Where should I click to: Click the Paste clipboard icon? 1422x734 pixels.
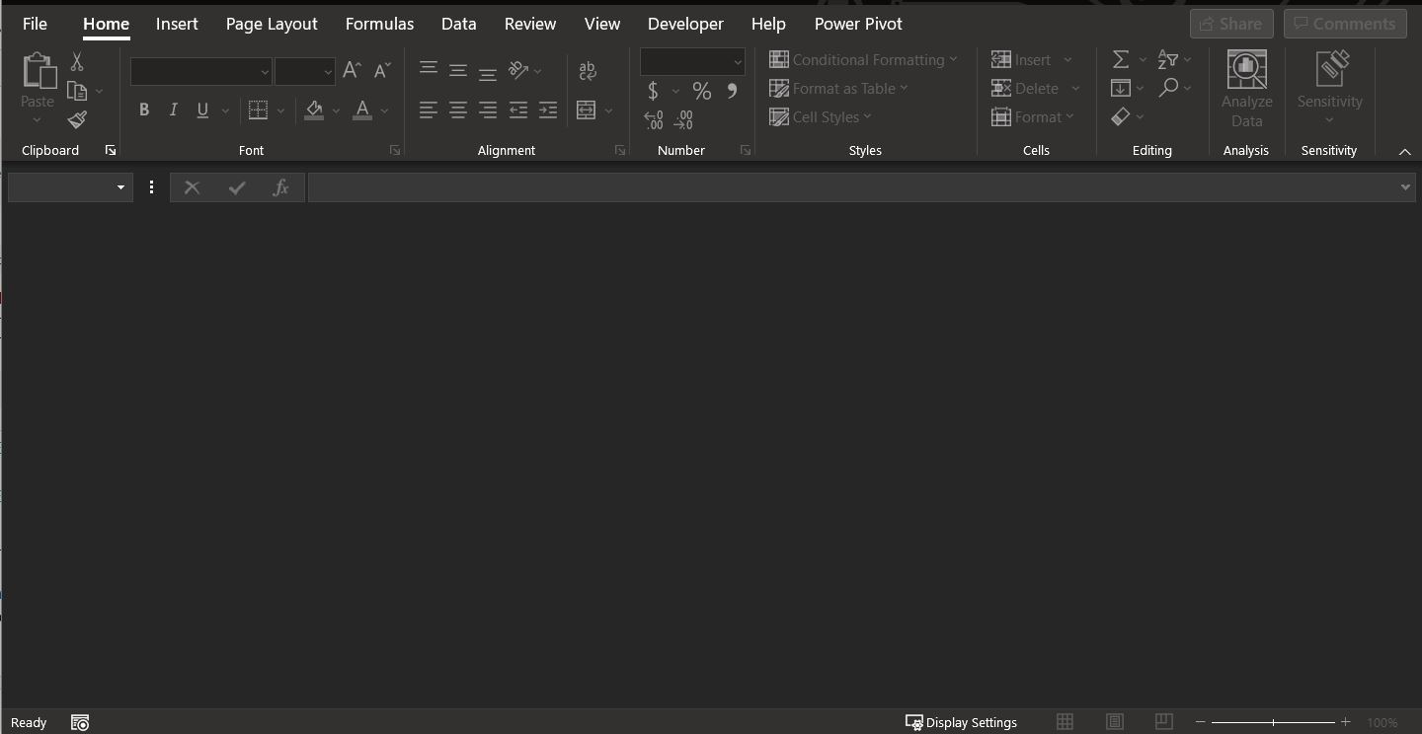pyautogui.click(x=38, y=71)
